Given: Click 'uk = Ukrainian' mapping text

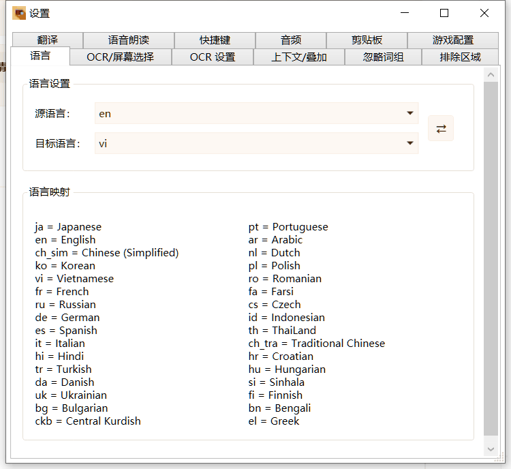Looking at the screenshot, I should 71,395.
